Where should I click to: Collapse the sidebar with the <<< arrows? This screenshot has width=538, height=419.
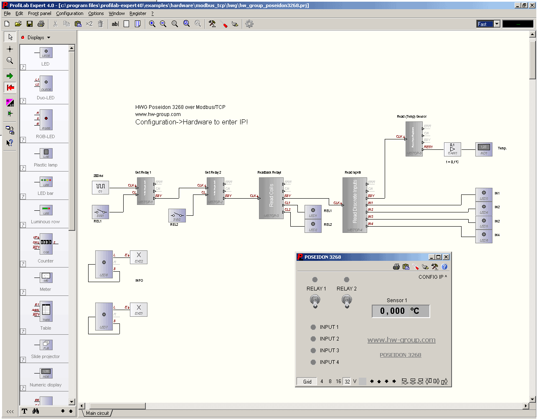tap(10, 411)
